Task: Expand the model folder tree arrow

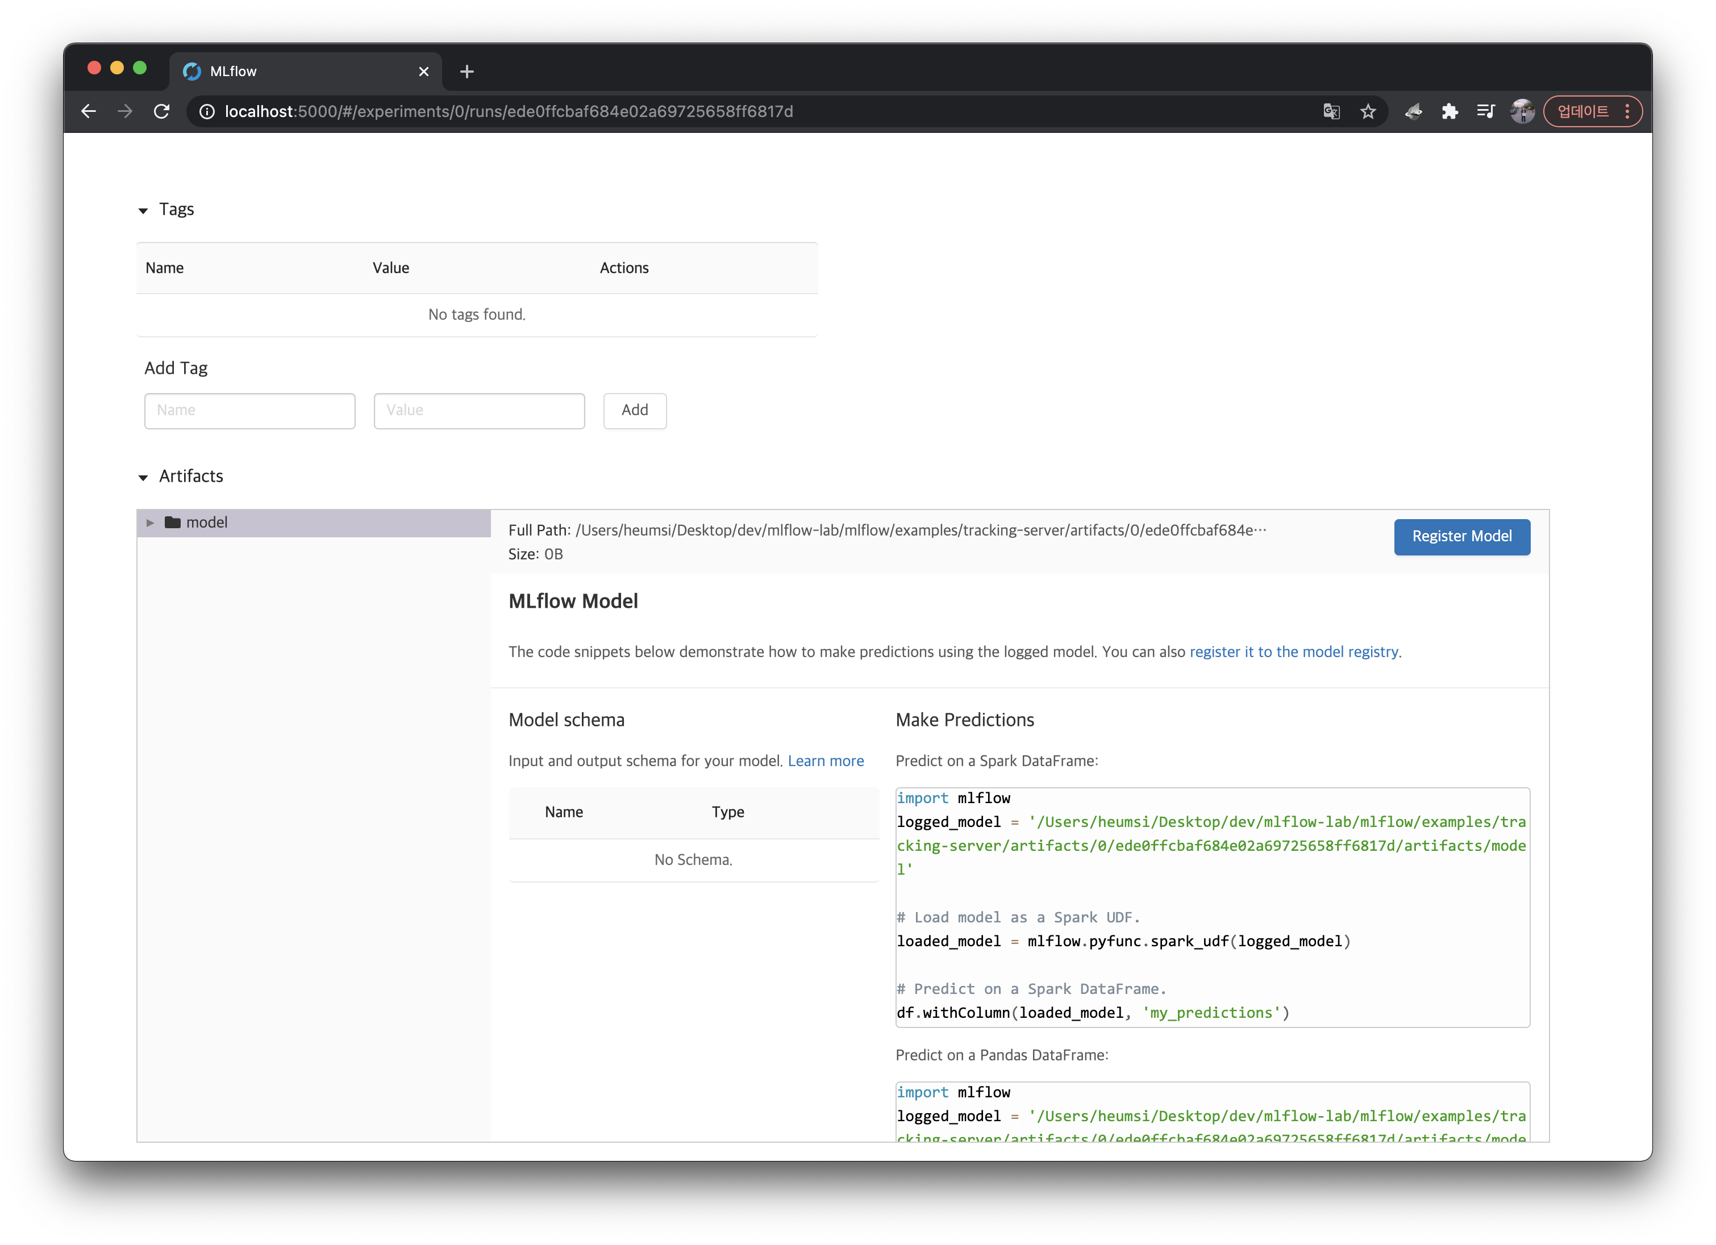Action: pos(150,523)
